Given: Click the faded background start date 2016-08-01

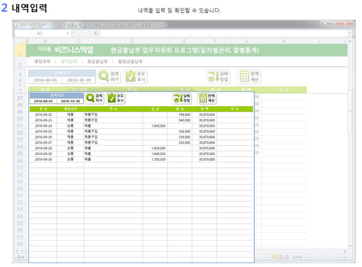Looking at the screenshot, I should click(45, 80).
